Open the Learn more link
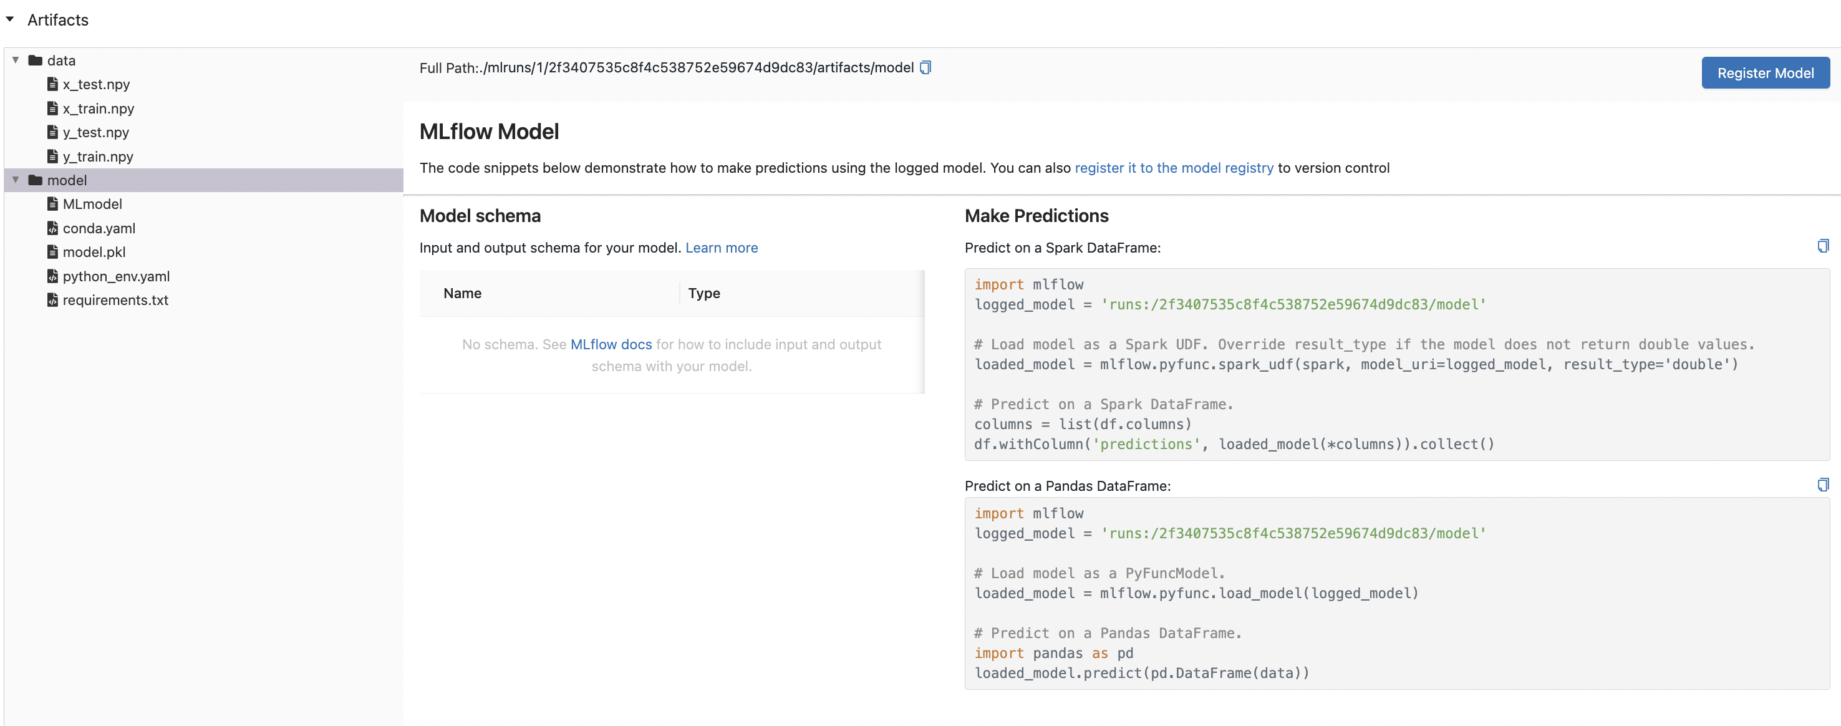 pos(721,247)
